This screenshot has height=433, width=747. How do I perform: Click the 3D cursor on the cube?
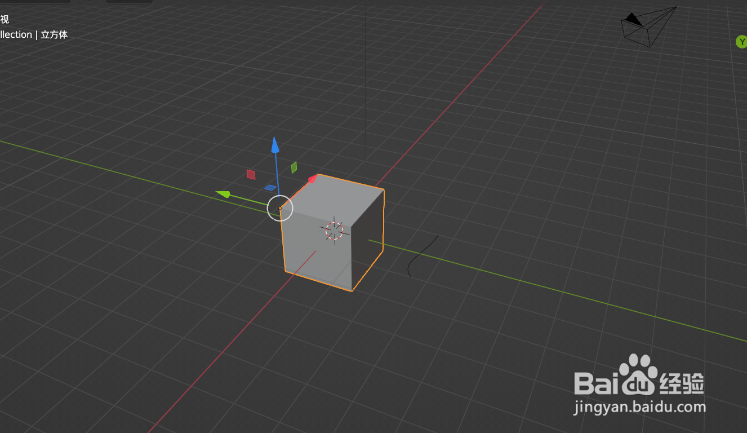[335, 230]
